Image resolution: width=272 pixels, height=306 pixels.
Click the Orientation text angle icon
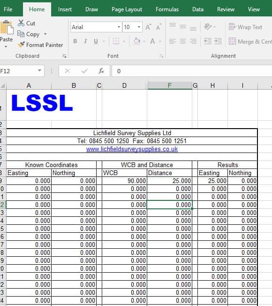[x=208, y=27]
